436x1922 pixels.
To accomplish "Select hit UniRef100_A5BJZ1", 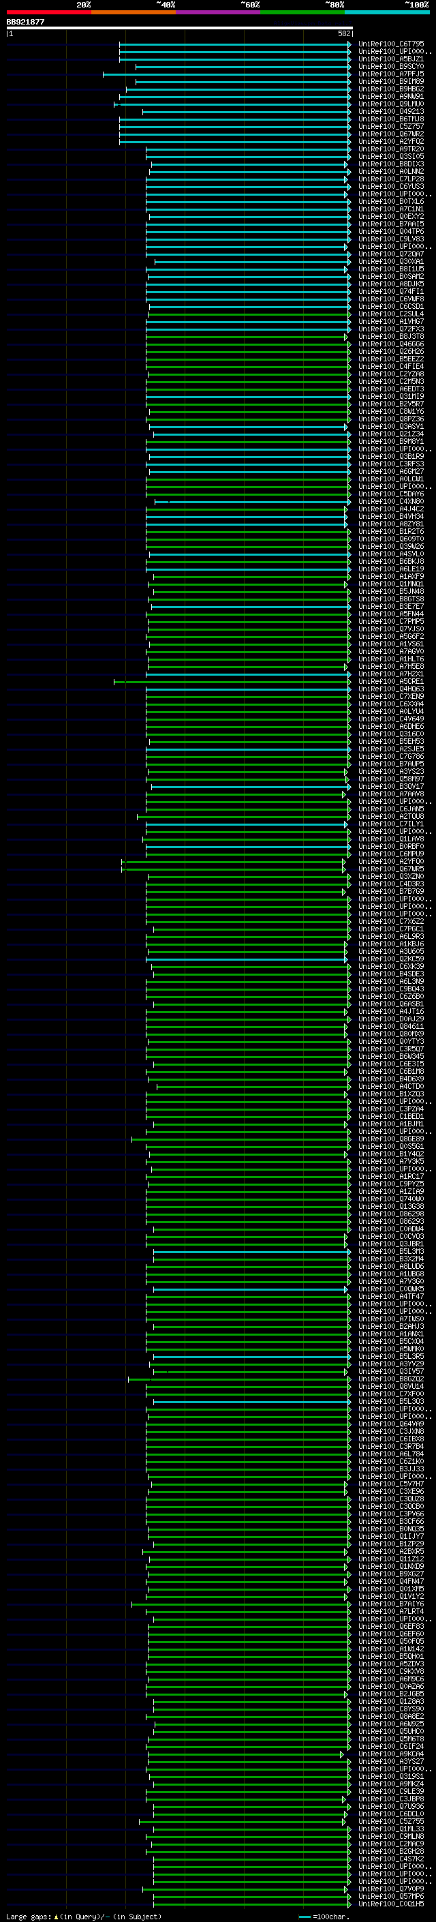I will pyautogui.click(x=390, y=59).
